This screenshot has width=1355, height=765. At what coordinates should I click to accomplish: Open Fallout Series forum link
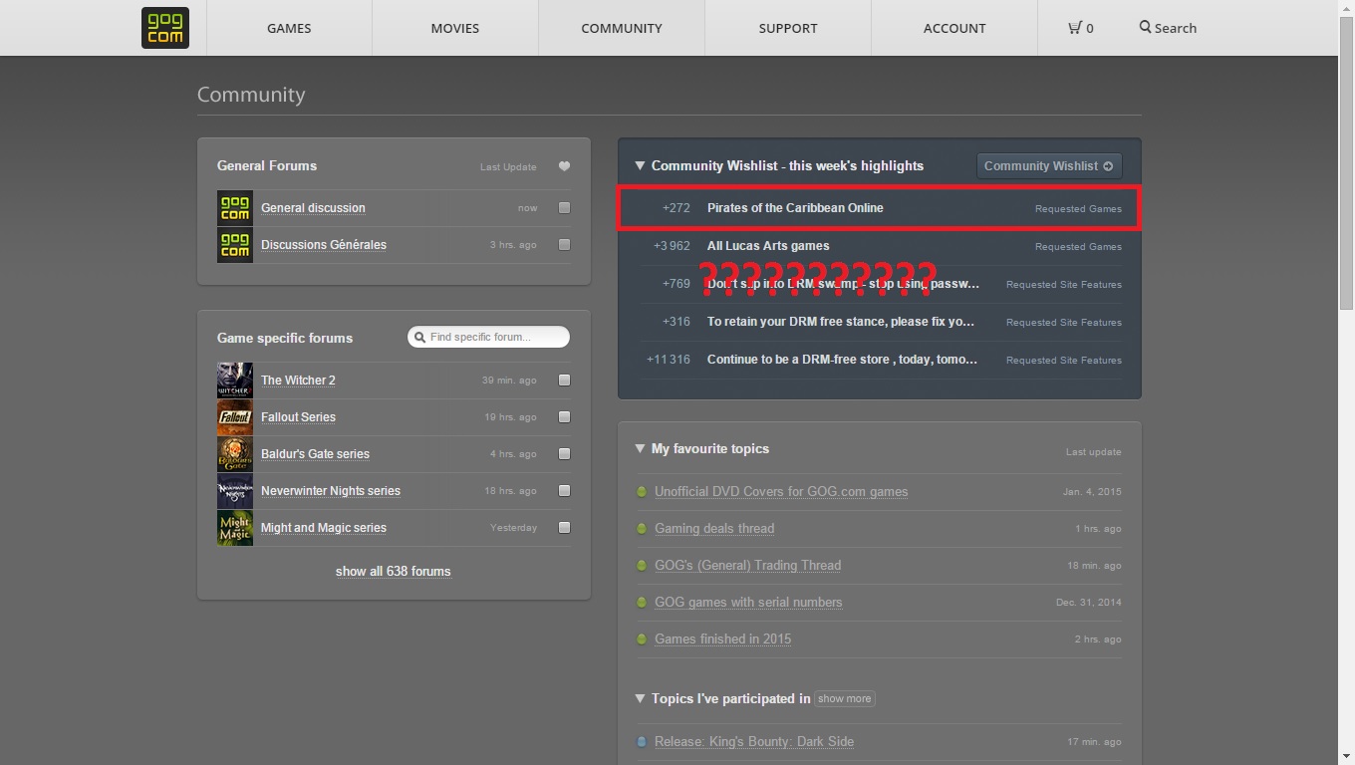(298, 417)
